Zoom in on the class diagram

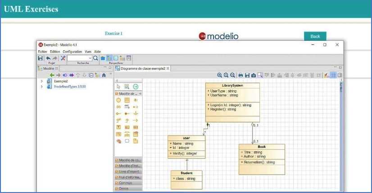(x=219, y=75)
